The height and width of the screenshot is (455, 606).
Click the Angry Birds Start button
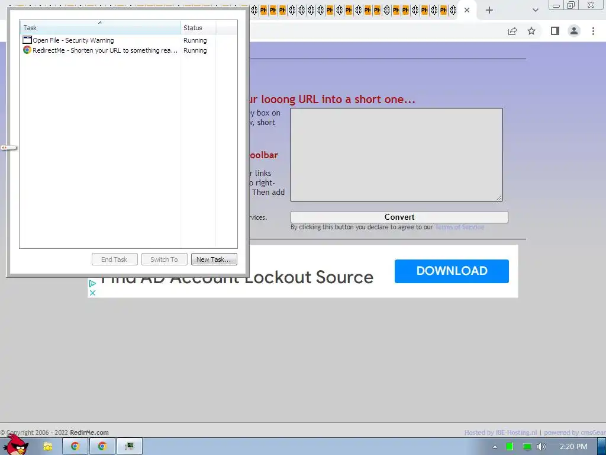point(17,445)
